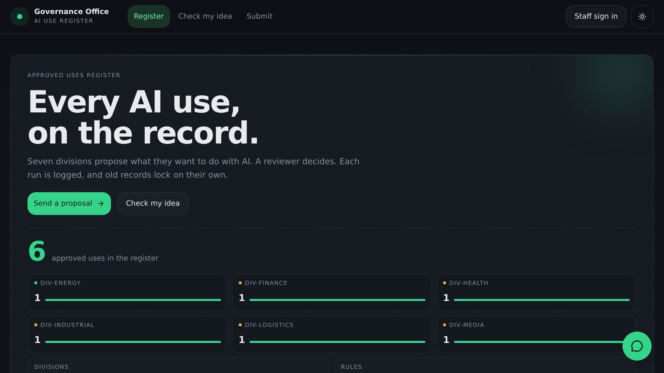Click the Staff sign in button

[596, 17]
